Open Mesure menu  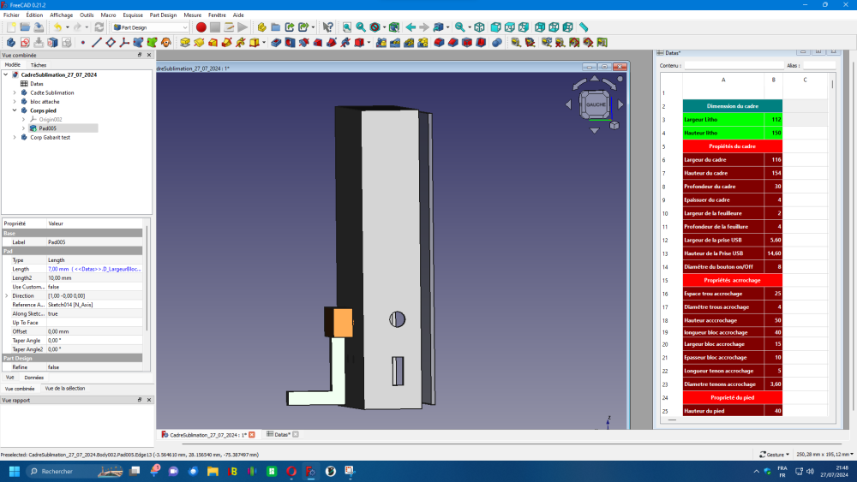[192, 15]
